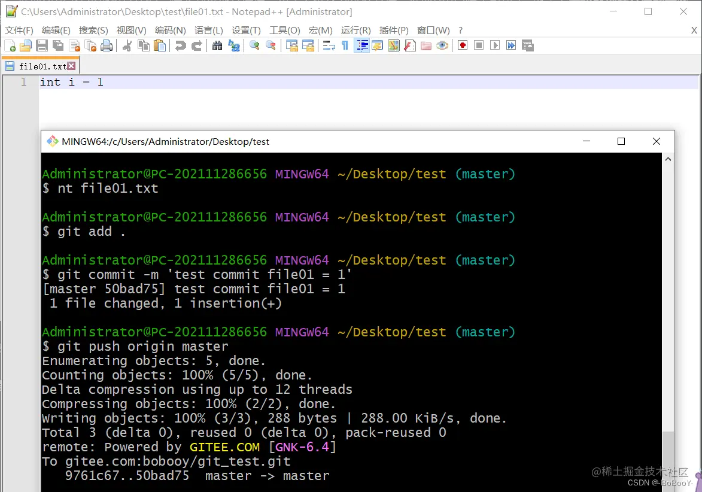Show the Document Map panel icon

394,45
